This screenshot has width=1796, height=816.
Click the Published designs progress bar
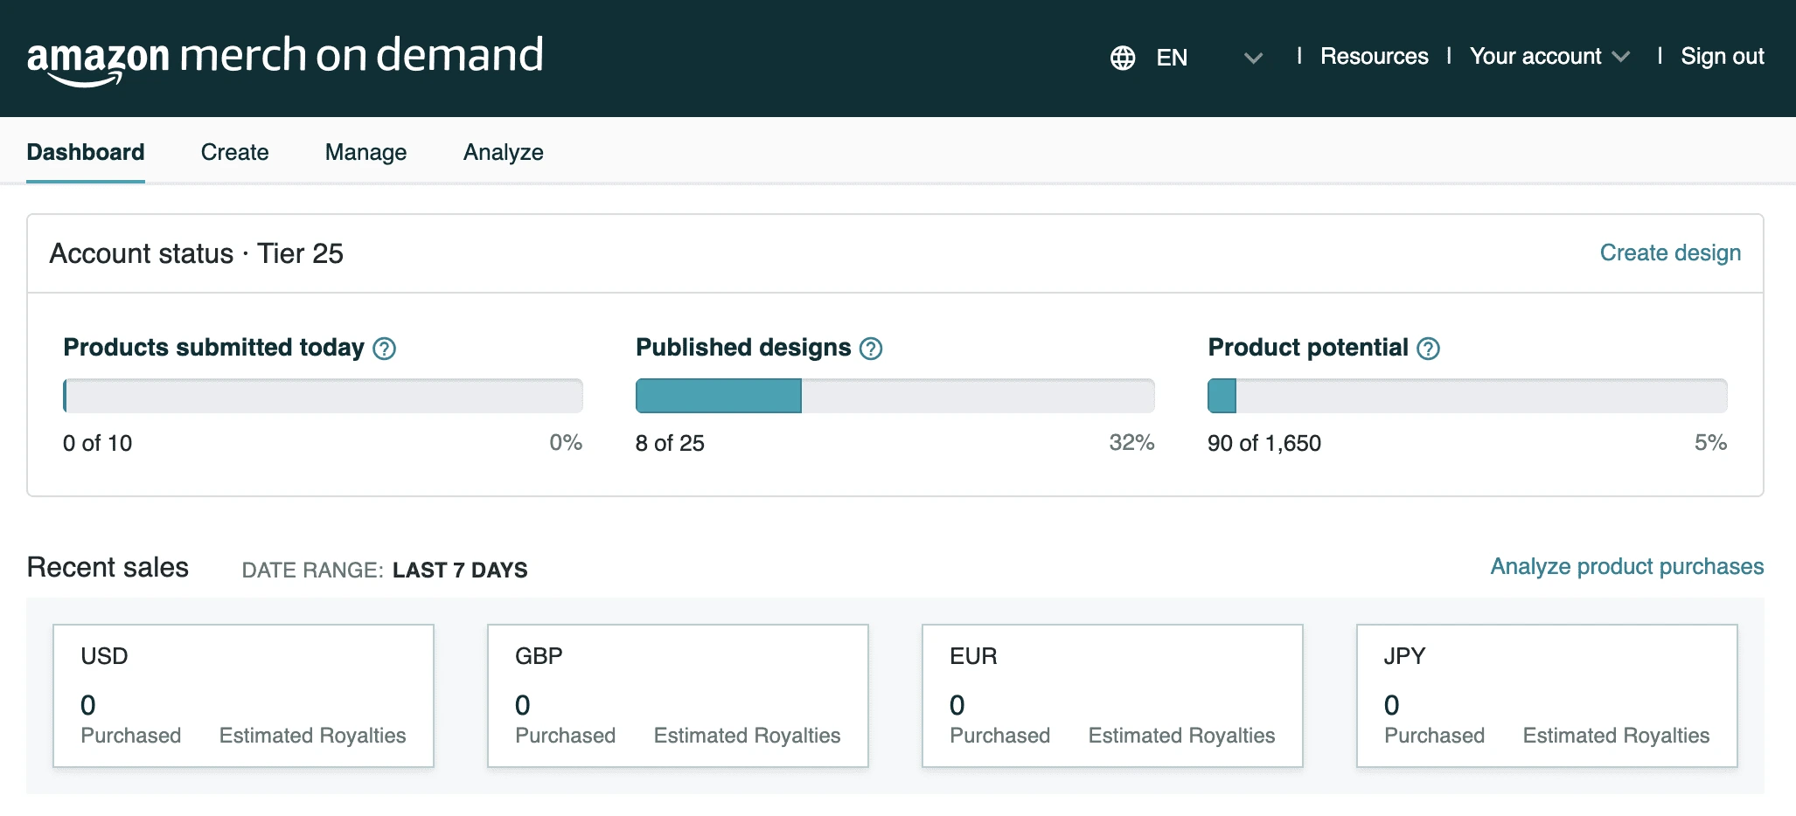[x=895, y=396]
